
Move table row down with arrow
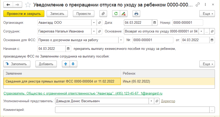[73, 64]
